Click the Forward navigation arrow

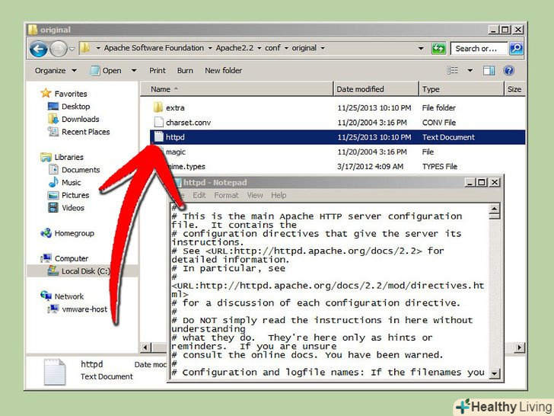[x=59, y=49]
